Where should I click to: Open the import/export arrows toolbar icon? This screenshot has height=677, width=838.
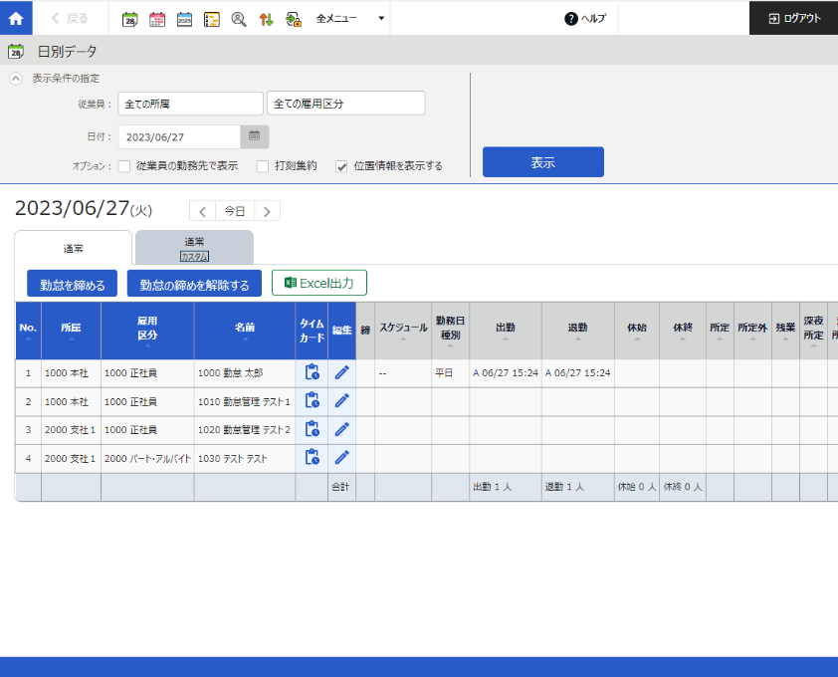click(266, 20)
